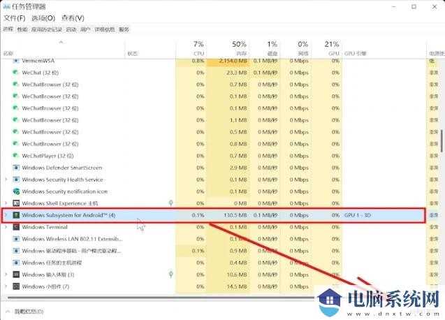Expand the Windows 小组件 (7) group
Image resolution: width=445 pixels, height=320 pixels.
[x=6, y=286]
